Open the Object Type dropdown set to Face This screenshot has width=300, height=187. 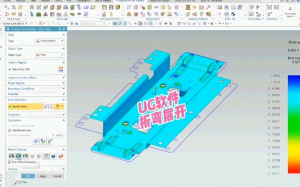coord(49,54)
